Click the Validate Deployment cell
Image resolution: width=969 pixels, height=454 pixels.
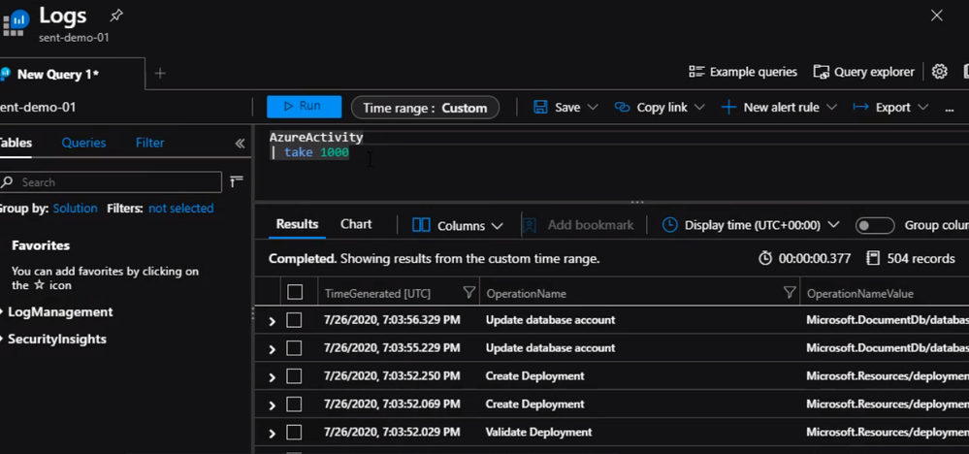(x=539, y=432)
